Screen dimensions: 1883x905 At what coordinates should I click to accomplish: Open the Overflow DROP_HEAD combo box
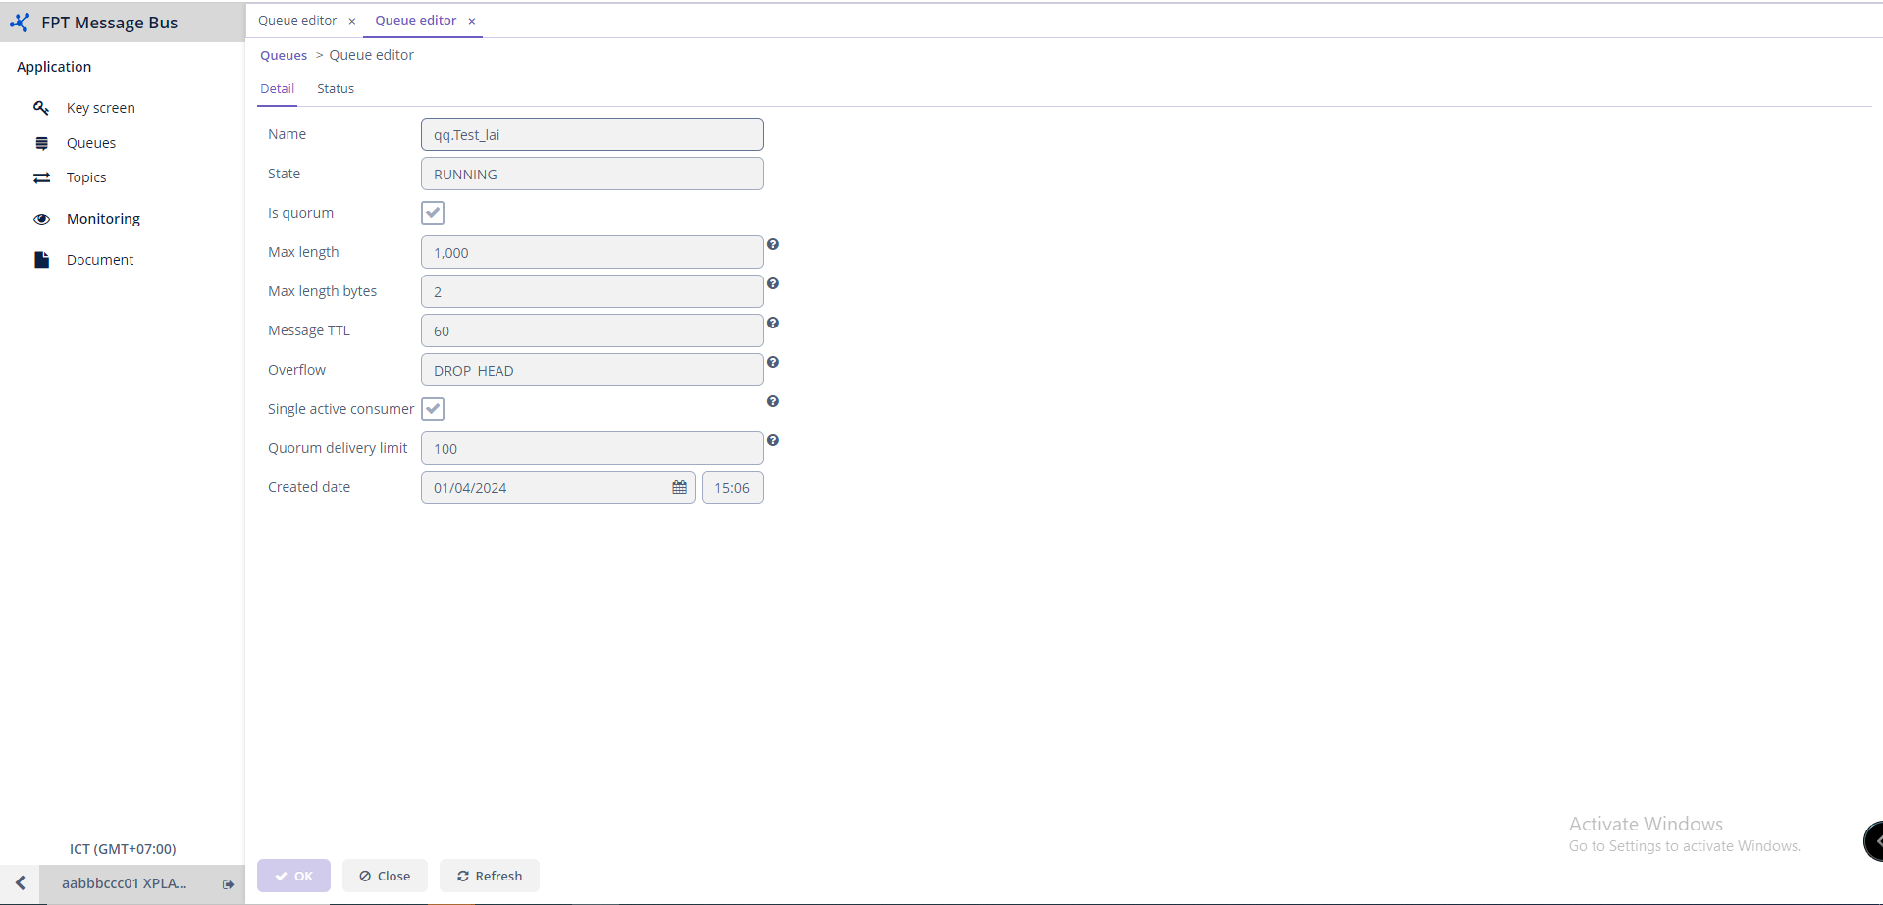pos(592,370)
